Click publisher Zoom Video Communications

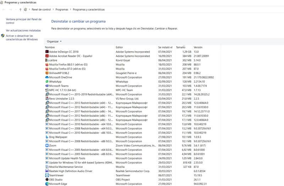pos(136,145)
